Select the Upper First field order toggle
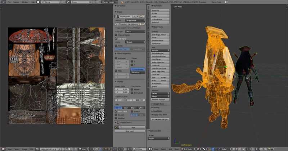Image resolution: width=288 pixels, height=151 pixels. pyautogui.click(x=122, y=49)
